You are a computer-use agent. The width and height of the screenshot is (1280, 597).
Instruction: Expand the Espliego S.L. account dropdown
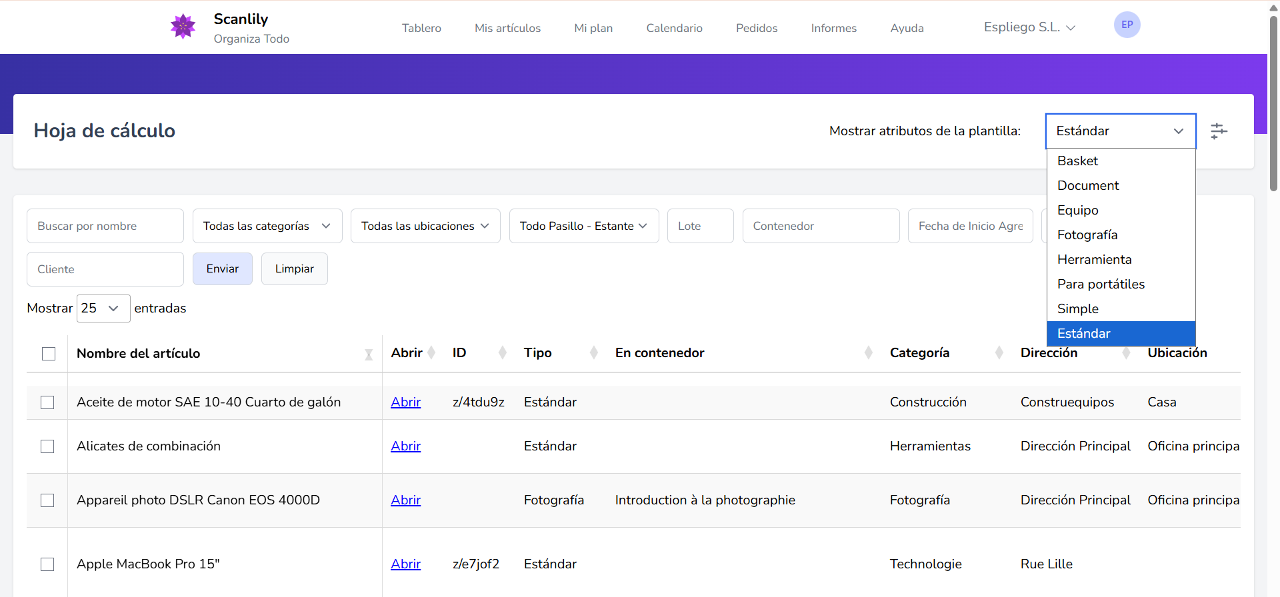[1029, 27]
